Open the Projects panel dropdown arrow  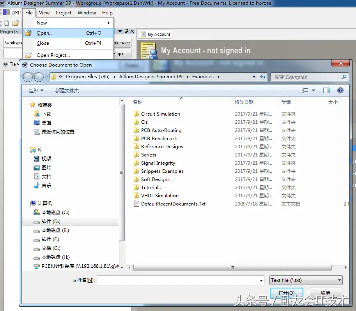120,31
